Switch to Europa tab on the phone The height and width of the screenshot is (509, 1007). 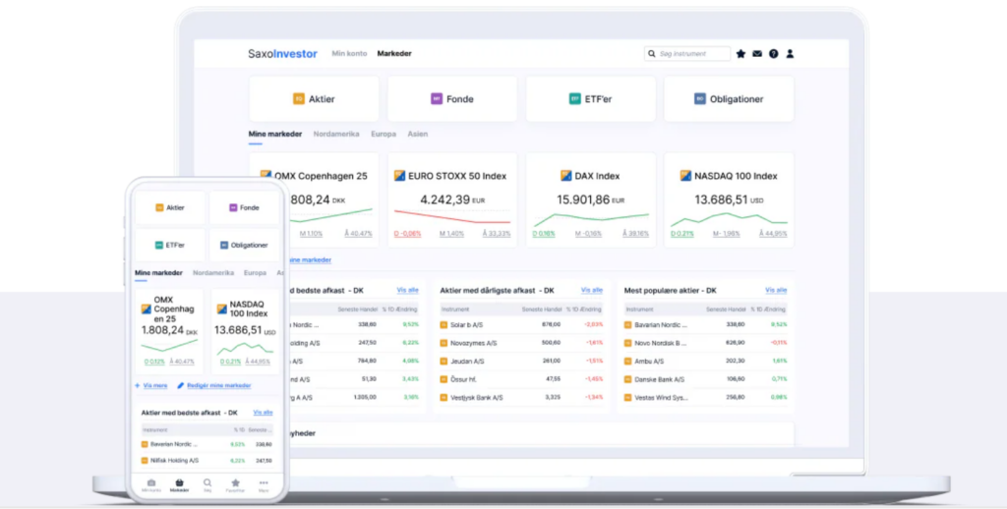click(255, 273)
